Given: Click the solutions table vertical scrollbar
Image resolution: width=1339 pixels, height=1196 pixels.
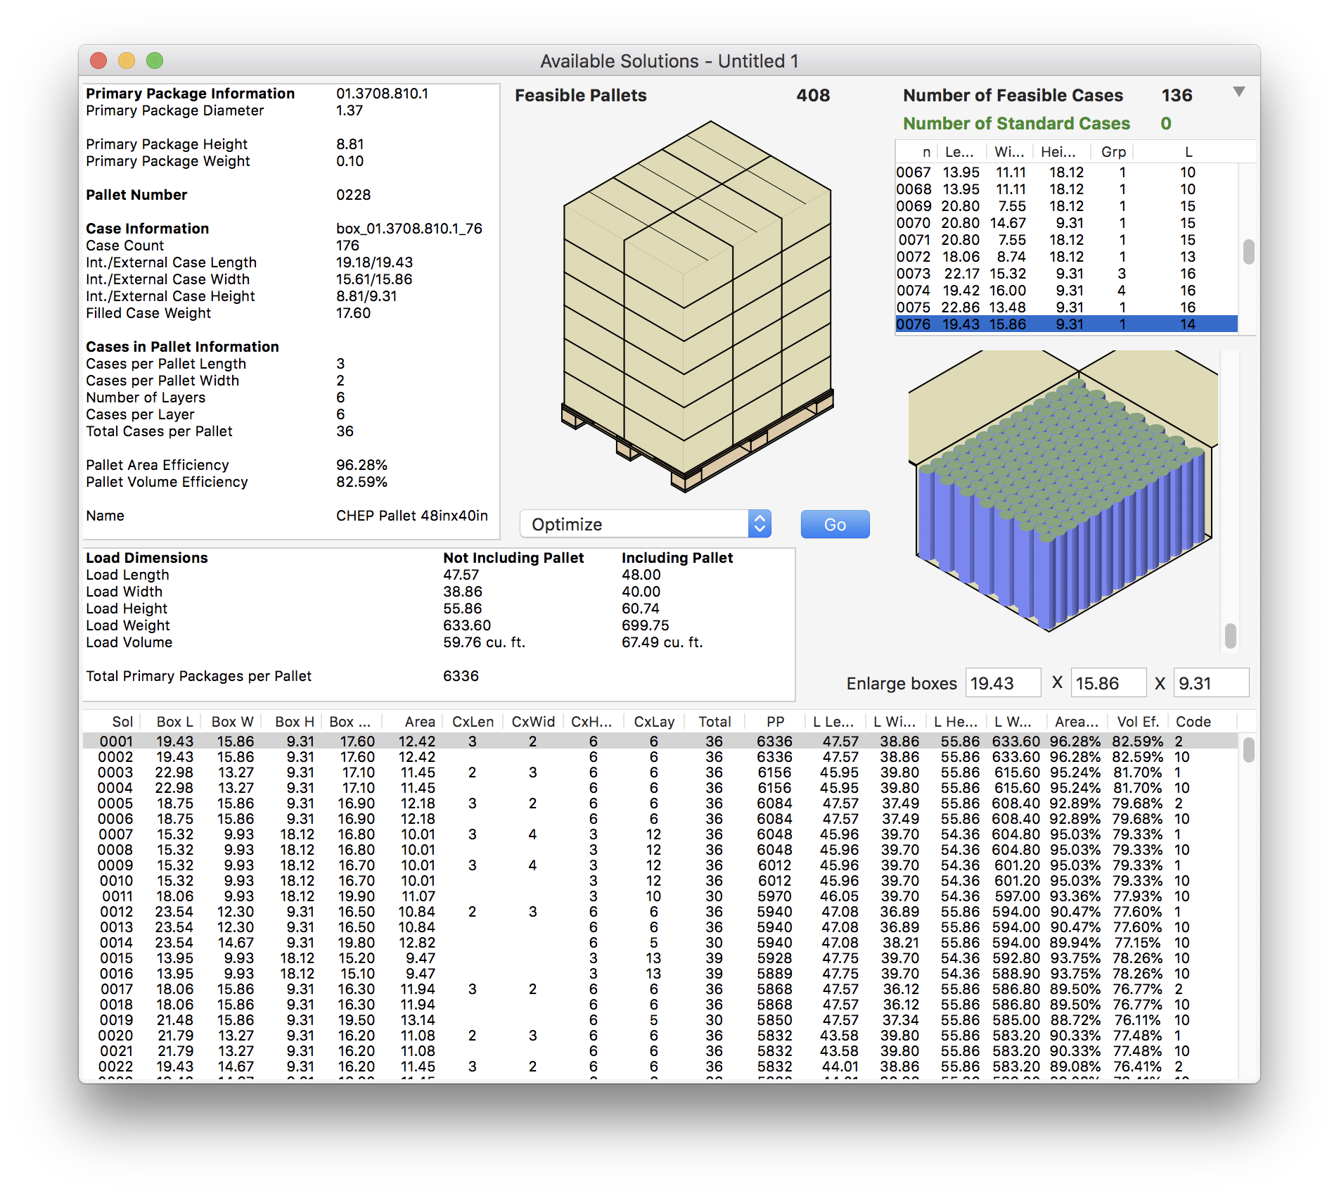Looking at the screenshot, I should point(1248,749).
